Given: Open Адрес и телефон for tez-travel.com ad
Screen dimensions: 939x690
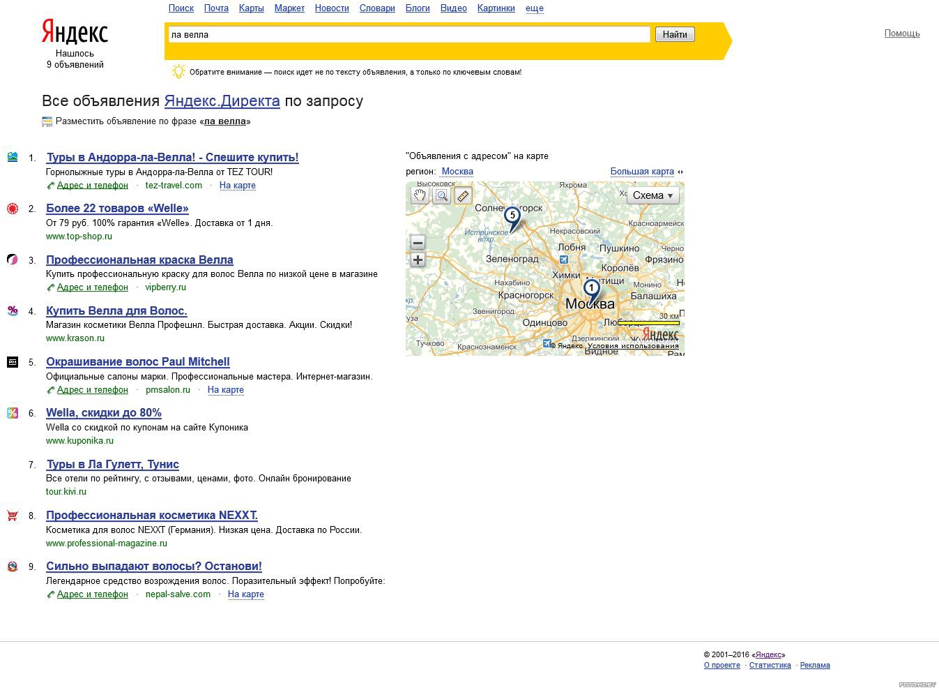Looking at the screenshot, I should [x=93, y=186].
